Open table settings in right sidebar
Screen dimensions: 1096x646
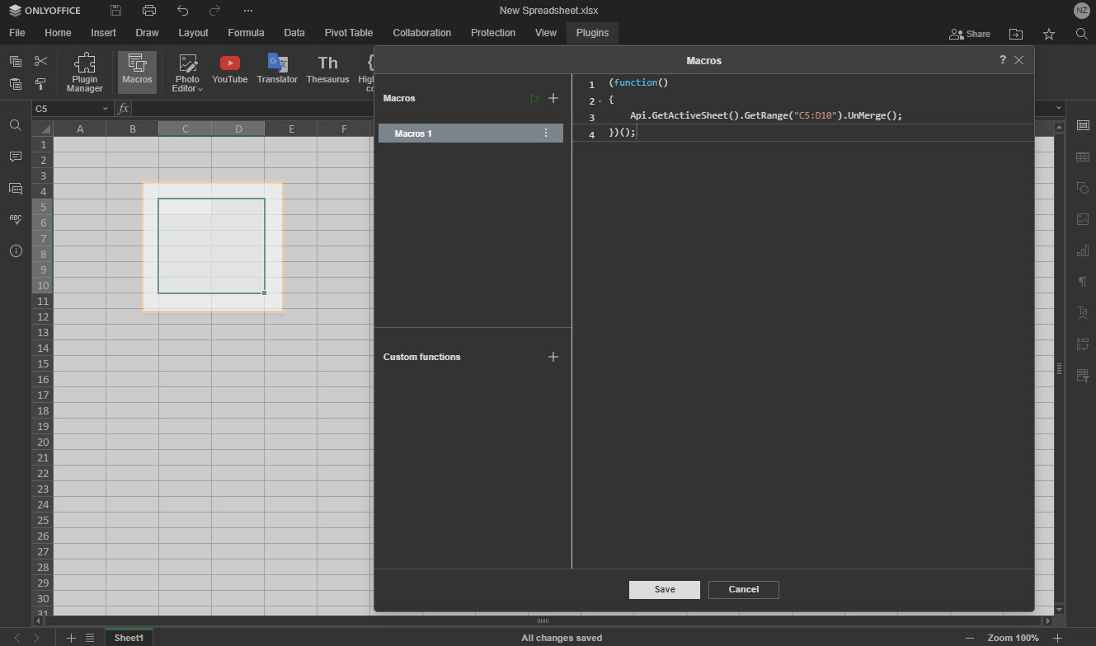[x=1083, y=157]
